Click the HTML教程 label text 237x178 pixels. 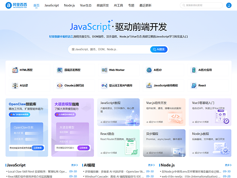pyautogui.click(x=26, y=70)
